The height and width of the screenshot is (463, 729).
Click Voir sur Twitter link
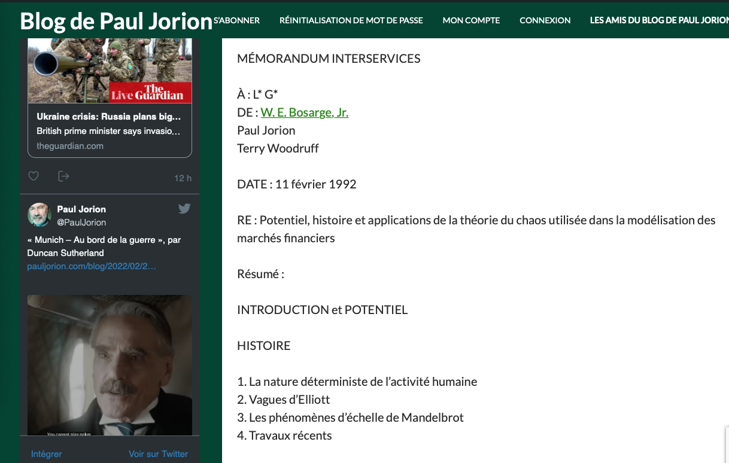tap(158, 454)
